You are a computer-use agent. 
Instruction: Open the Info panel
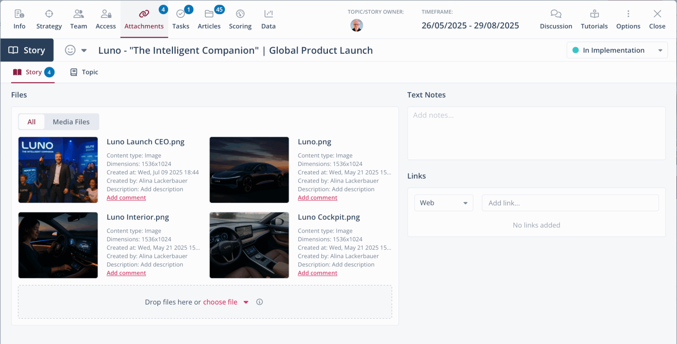(x=19, y=19)
